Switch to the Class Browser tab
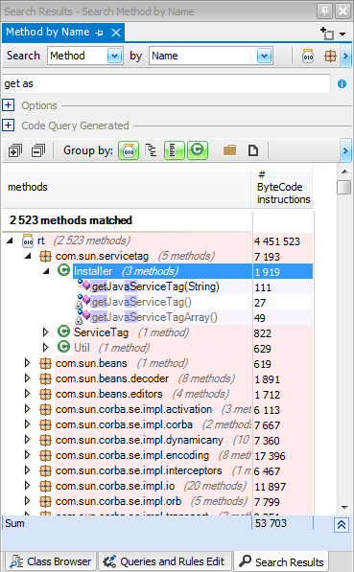 click(x=51, y=561)
